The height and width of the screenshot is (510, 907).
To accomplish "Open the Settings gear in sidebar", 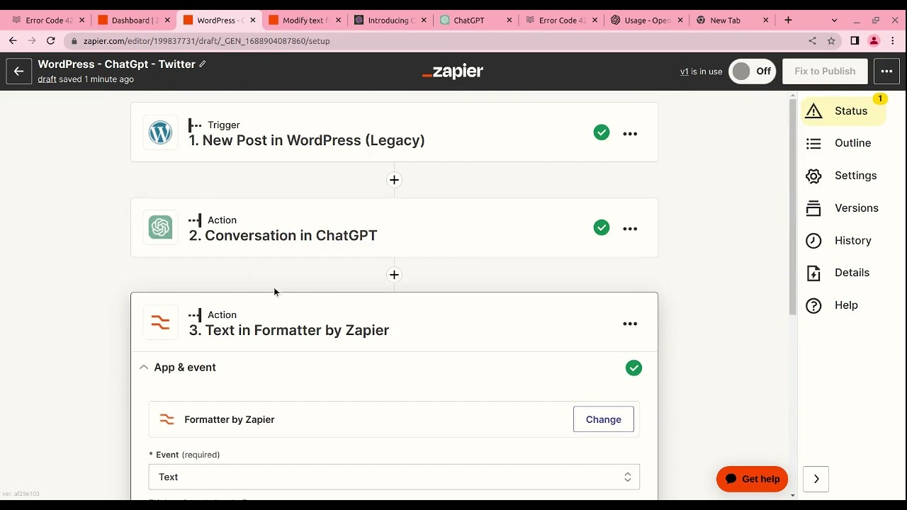I will pos(813,176).
